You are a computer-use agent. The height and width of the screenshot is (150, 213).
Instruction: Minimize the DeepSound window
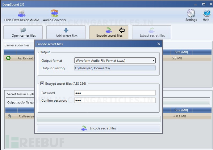tap(196, 5)
